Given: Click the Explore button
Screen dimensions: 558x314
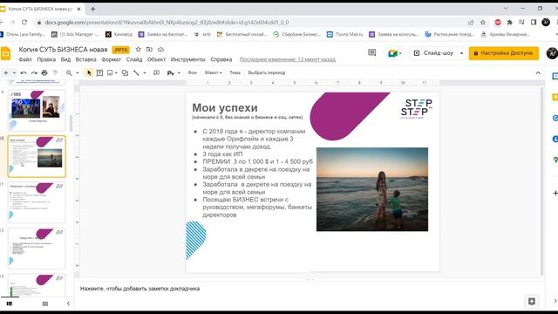Looking at the screenshot, I should 532,302.
